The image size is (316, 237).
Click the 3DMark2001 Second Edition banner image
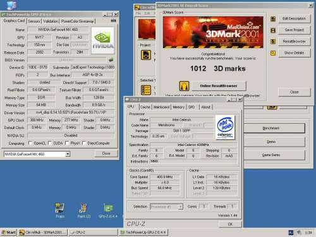pos(213,32)
